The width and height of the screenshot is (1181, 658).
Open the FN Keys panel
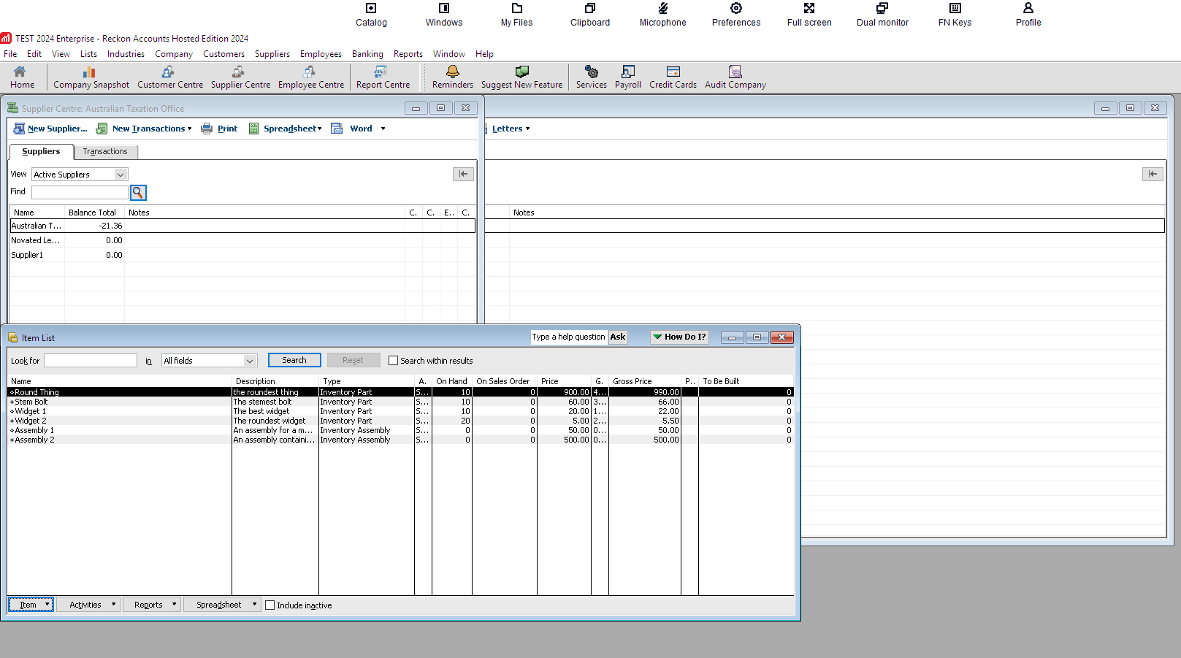pos(955,15)
